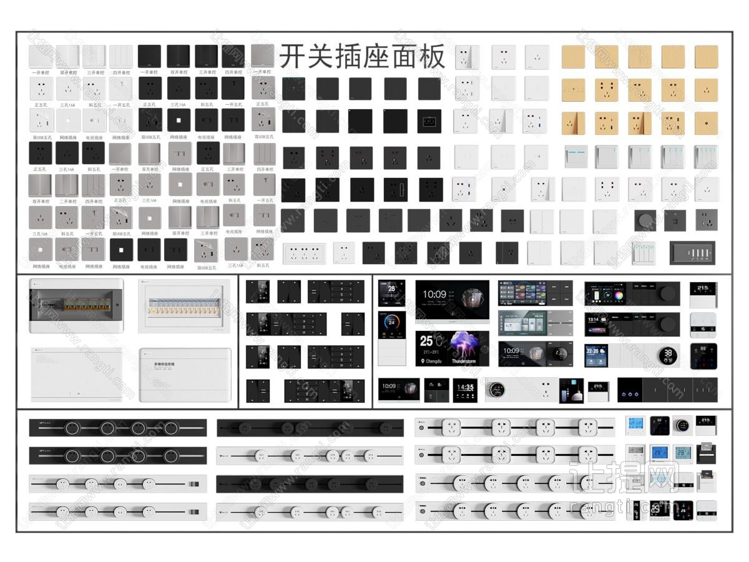Pick the white 三孔16A socket panel

pos(68,89)
